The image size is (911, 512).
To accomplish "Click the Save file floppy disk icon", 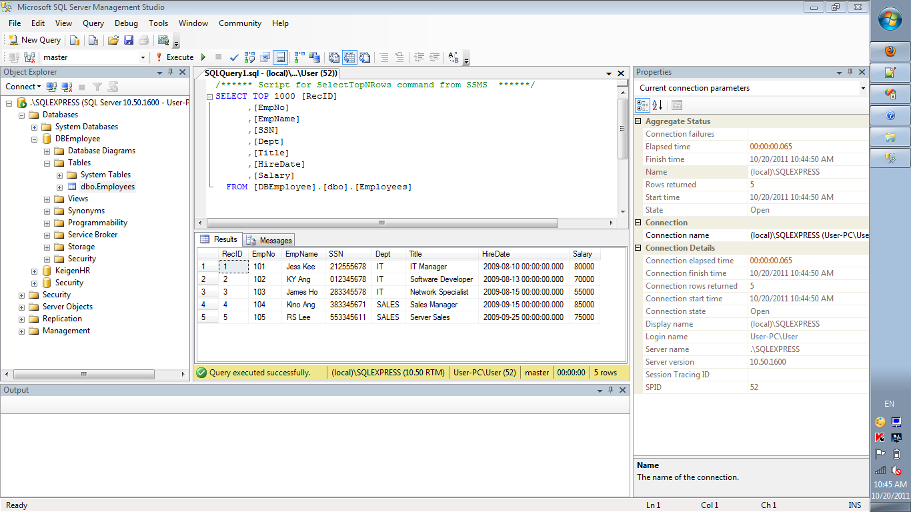I will tap(129, 40).
